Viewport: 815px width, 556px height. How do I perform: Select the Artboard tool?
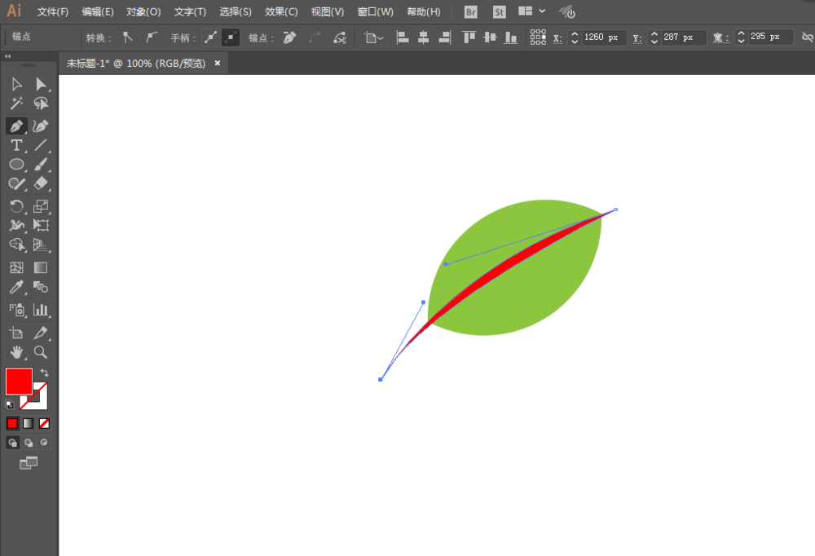[x=16, y=333]
